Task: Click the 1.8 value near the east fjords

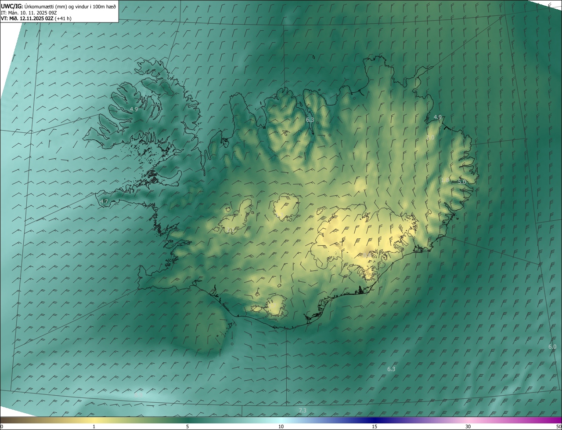Action: [x=445, y=180]
